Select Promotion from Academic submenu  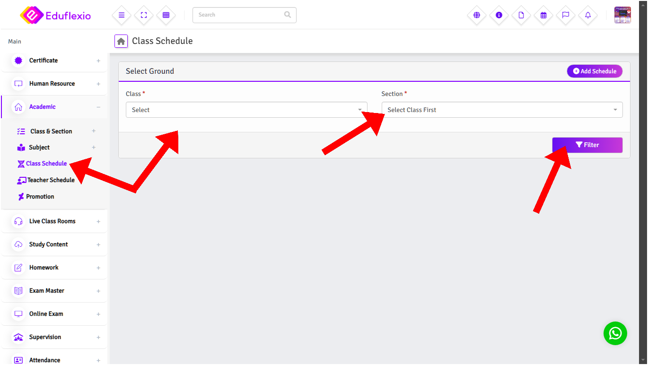pyautogui.click(x=40, y=197)
